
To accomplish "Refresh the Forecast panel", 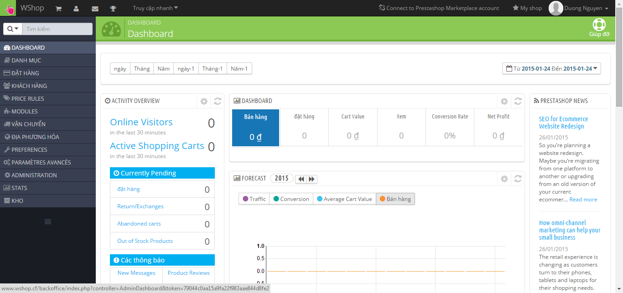I will click(518, 179).
